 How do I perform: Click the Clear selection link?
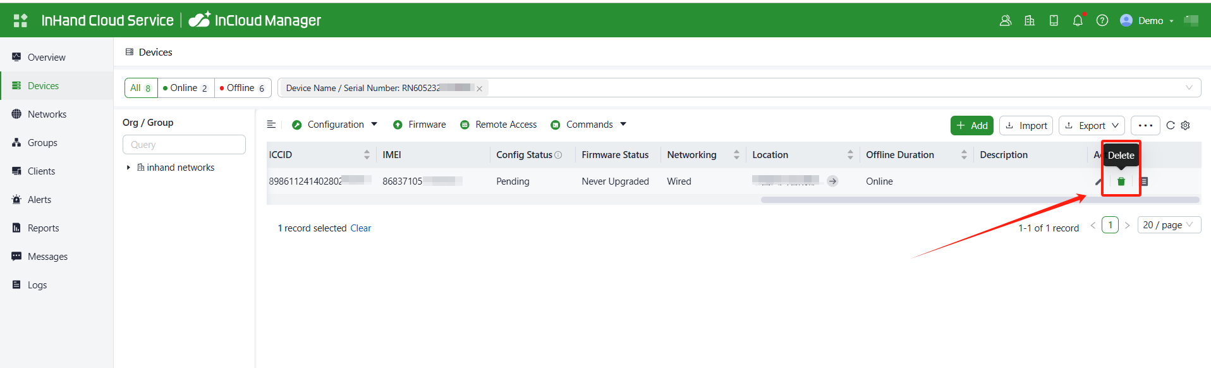pyautogui.click(x=360, y=228)
